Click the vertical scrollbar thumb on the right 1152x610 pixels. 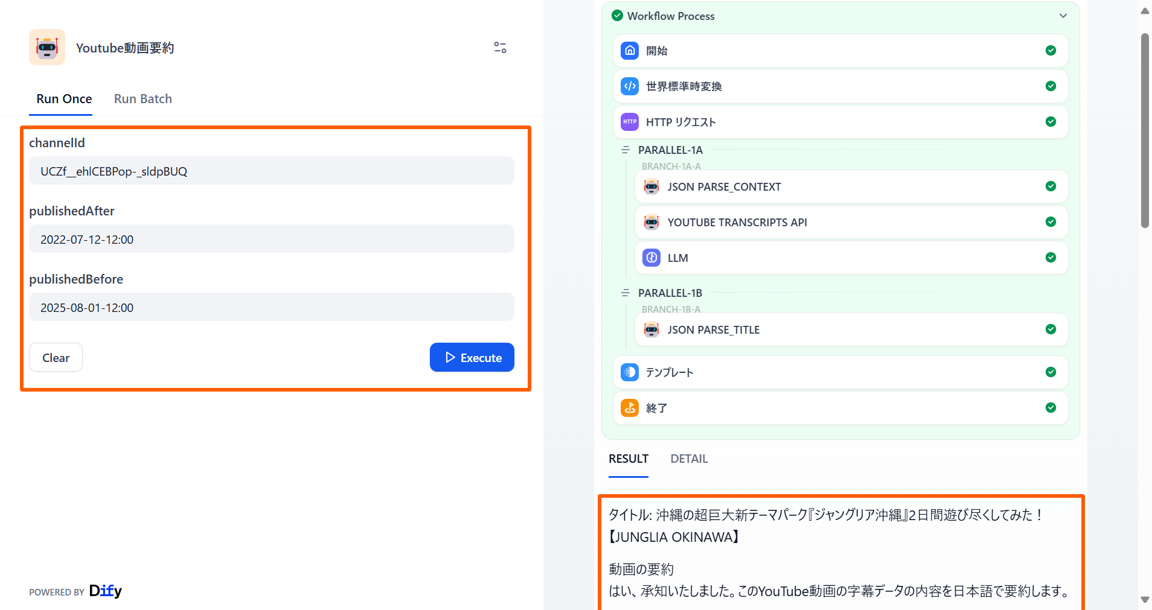tap(1145, 130)
